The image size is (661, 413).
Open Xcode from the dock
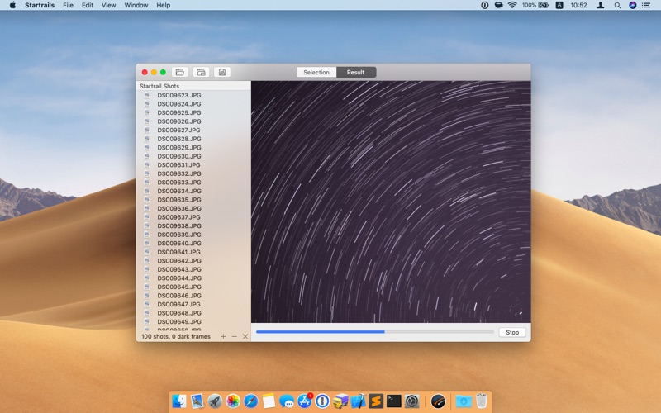[359, 401]
